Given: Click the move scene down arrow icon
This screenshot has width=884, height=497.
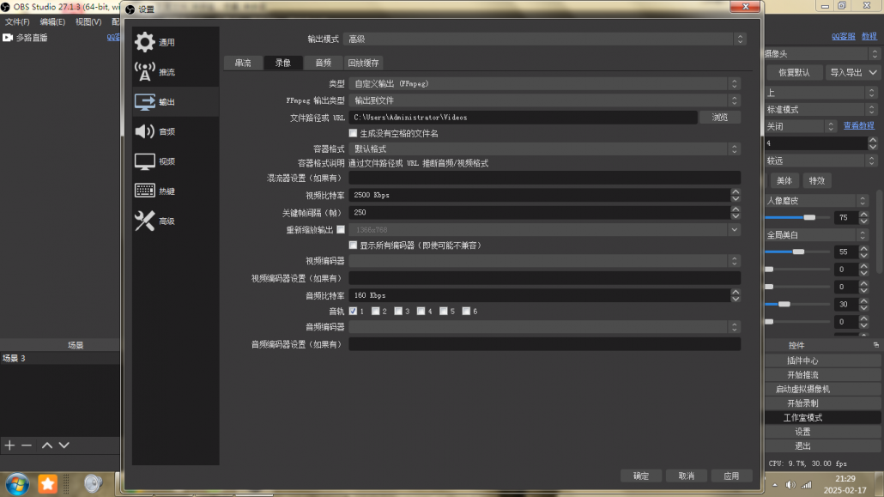Looking at the screenshot, I should click(x=64, y=445).
